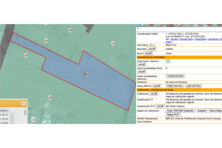Close the orange panel with its X icon
Image resolution: width=222 pixels, height=148 pixels.
[x=24, y=104]
